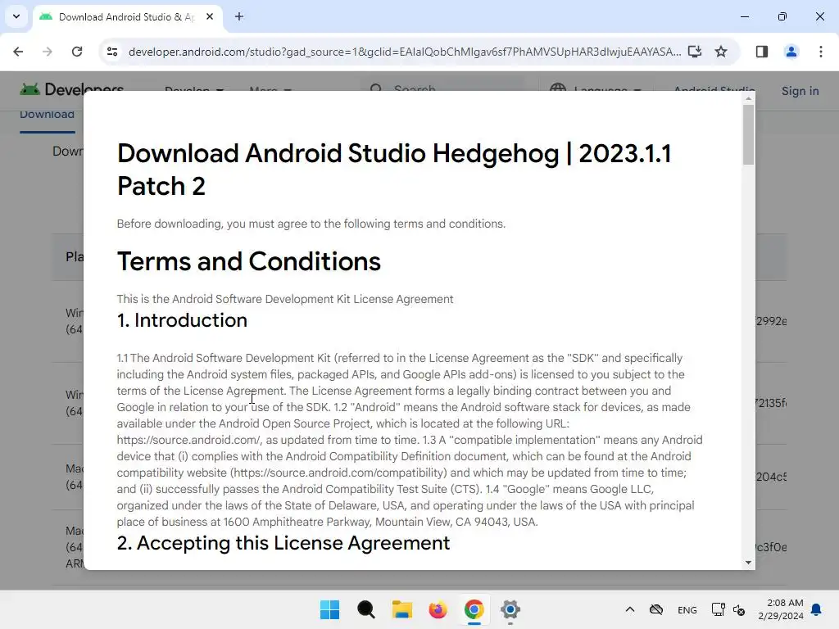The image size is (839, 629).
Task: Open File Explorer from the taskbar
Action: pos(401,609)
